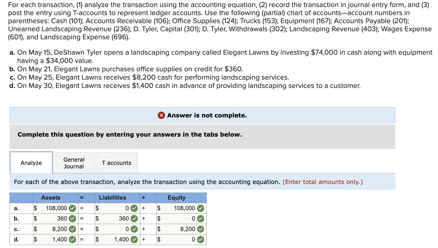Select the Analyze tab

point(31,163)
